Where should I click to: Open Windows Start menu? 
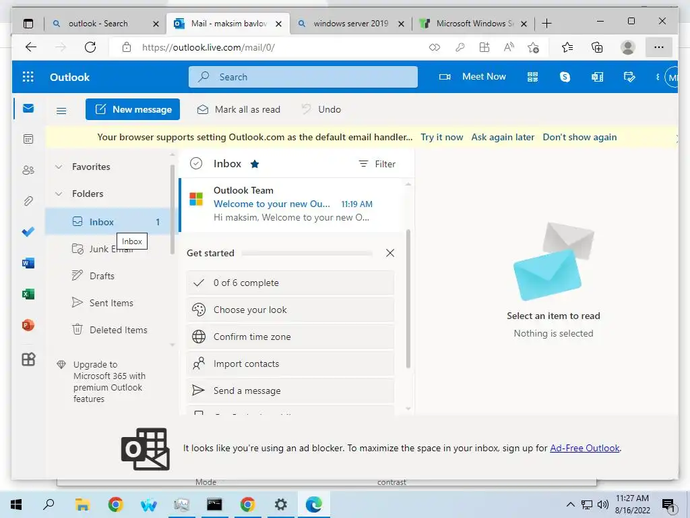pos(16,505)
